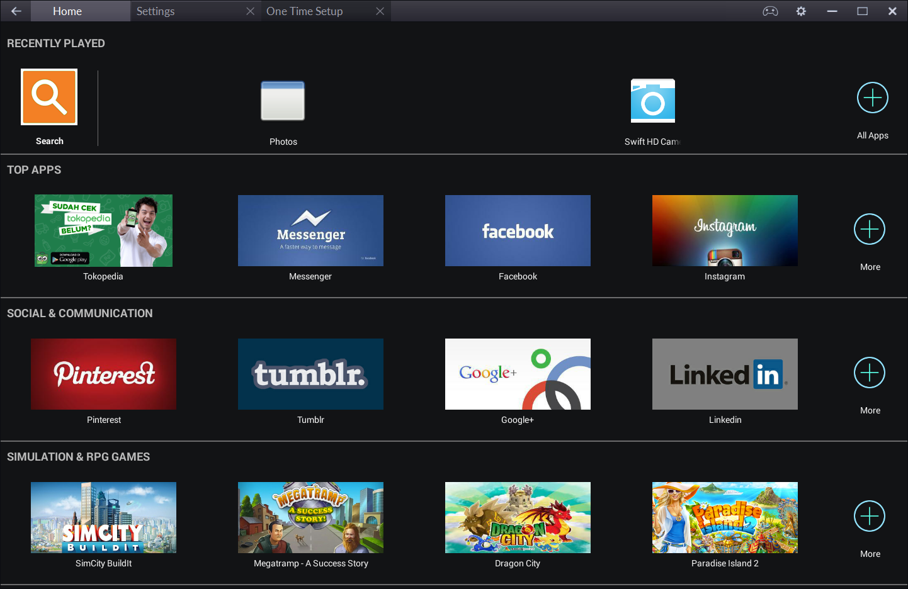
Task: Open the Instagram app thumbnail
Action: pyautogui.click(x=725, y=230)
